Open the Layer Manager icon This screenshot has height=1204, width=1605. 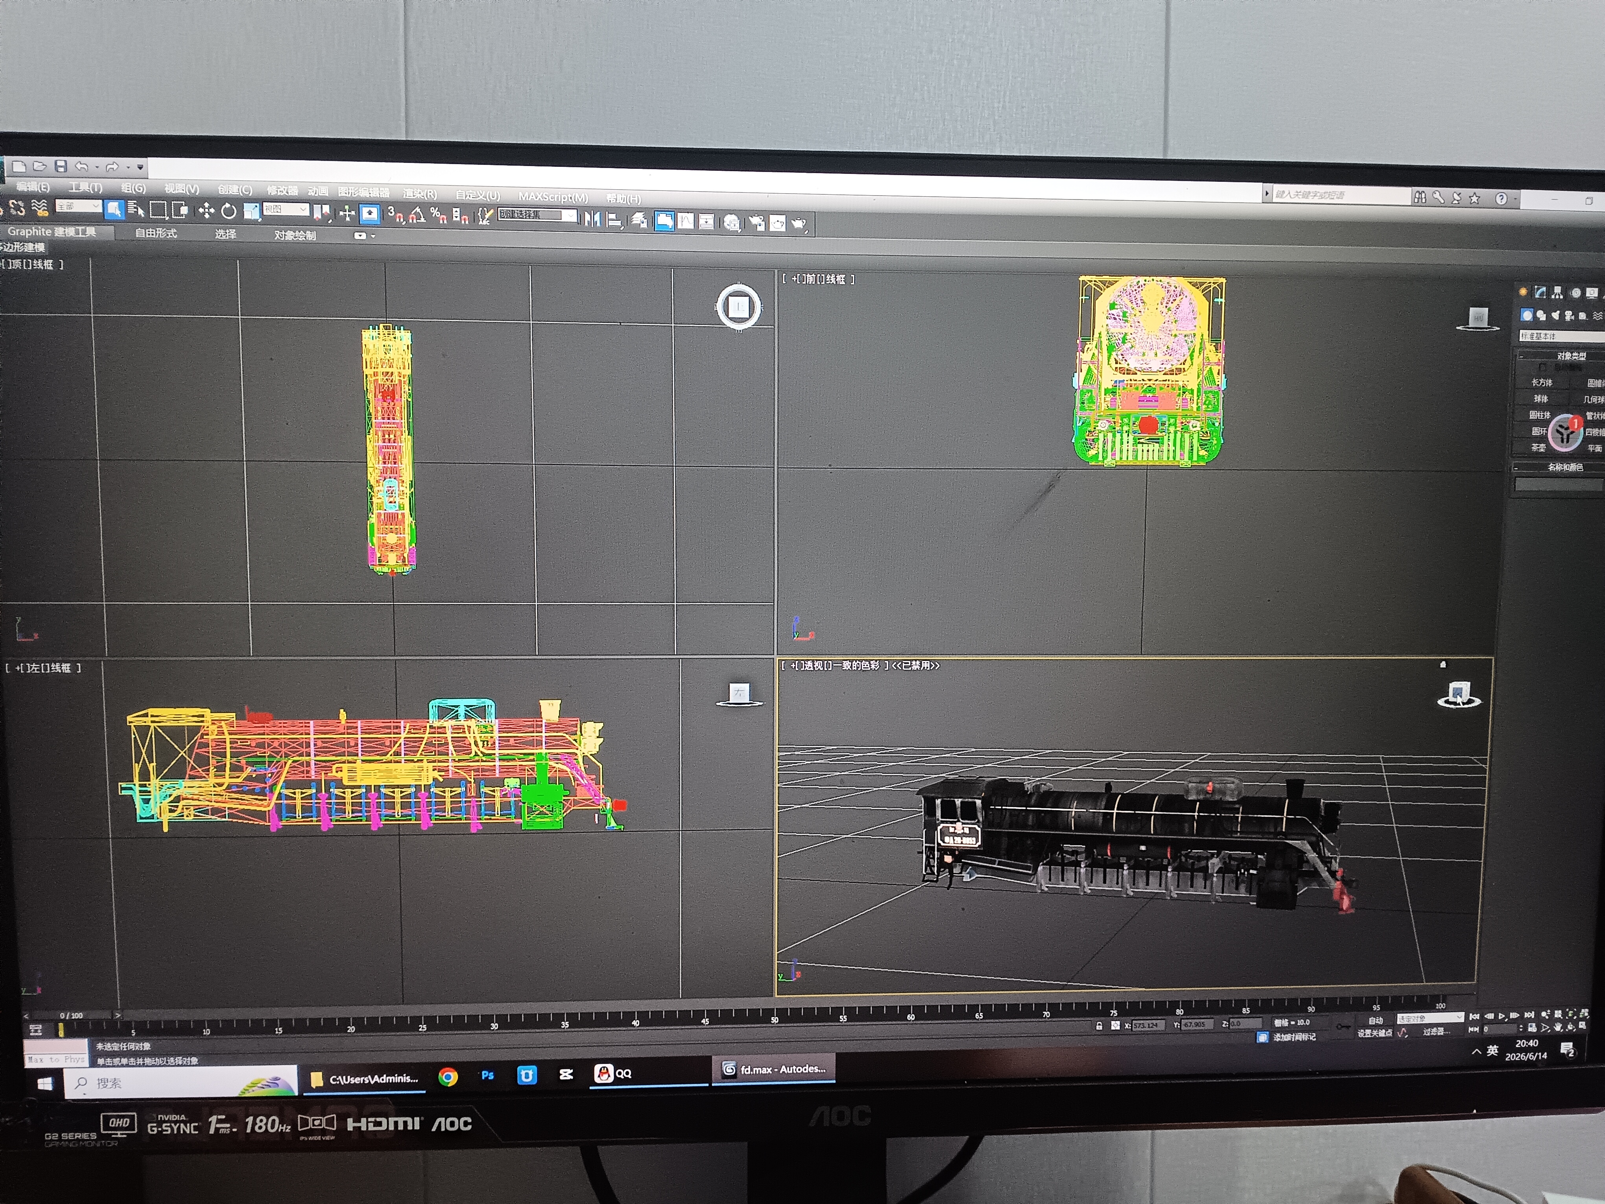639,220
